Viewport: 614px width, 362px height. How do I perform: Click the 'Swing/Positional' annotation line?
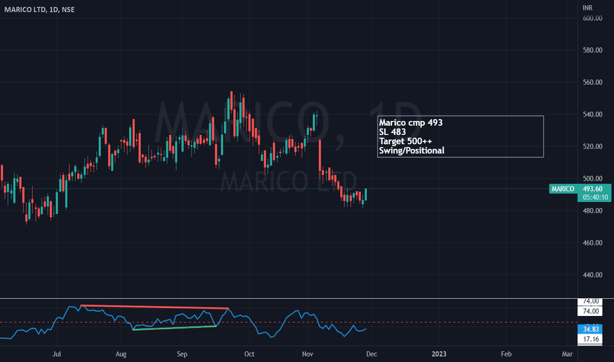412,151
